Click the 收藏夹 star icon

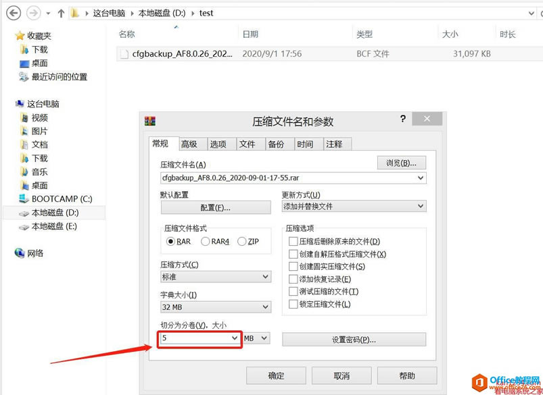pyautogui.click(x=20, y=36)
